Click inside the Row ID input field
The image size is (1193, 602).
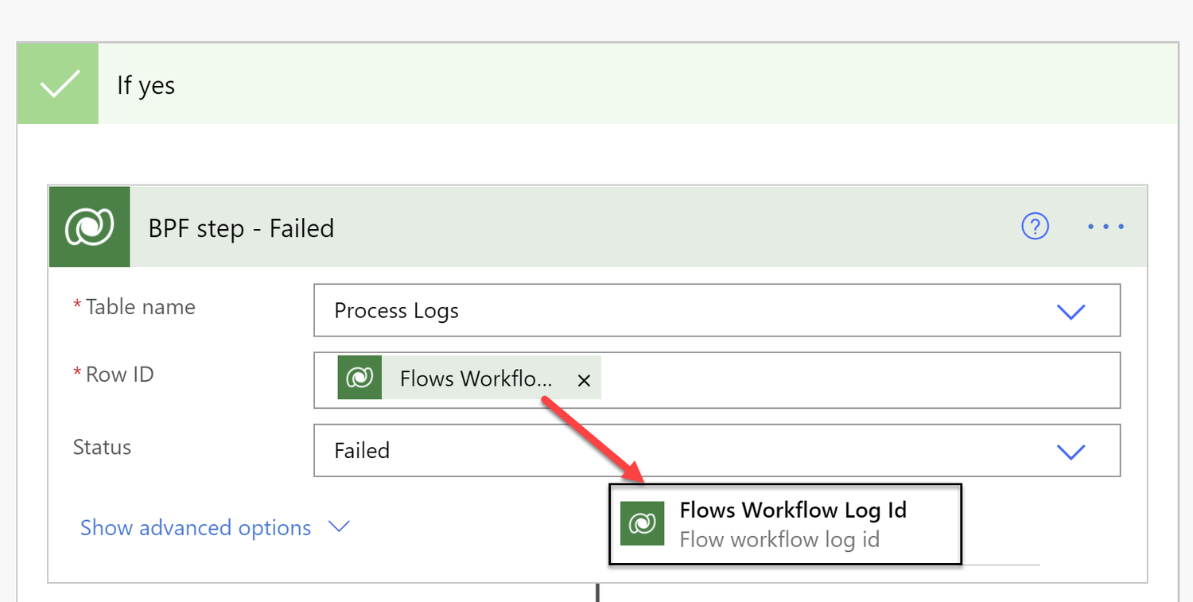(x=795, y=380)
